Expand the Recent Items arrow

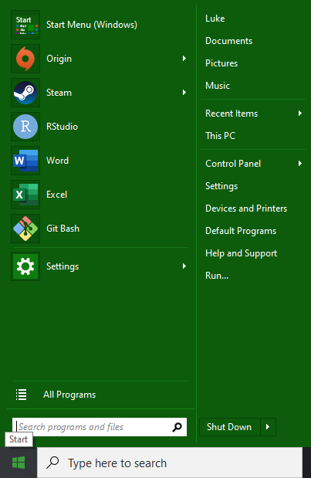click(300, 114)
